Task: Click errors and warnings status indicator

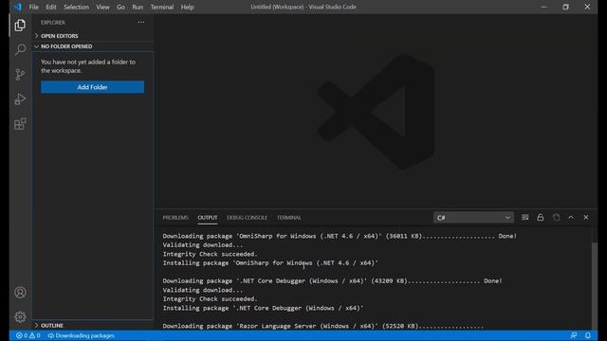Action: click(28, 335)
